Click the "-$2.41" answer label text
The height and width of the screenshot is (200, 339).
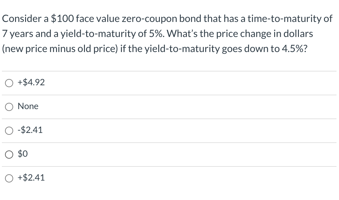coord(30,130)
